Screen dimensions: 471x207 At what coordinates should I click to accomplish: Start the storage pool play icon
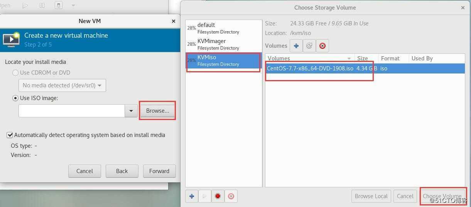coord(205,196)
